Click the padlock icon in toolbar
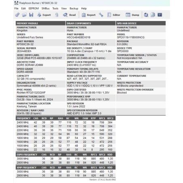The width and height of the screenshot is (183, 183). pos(57,15)
